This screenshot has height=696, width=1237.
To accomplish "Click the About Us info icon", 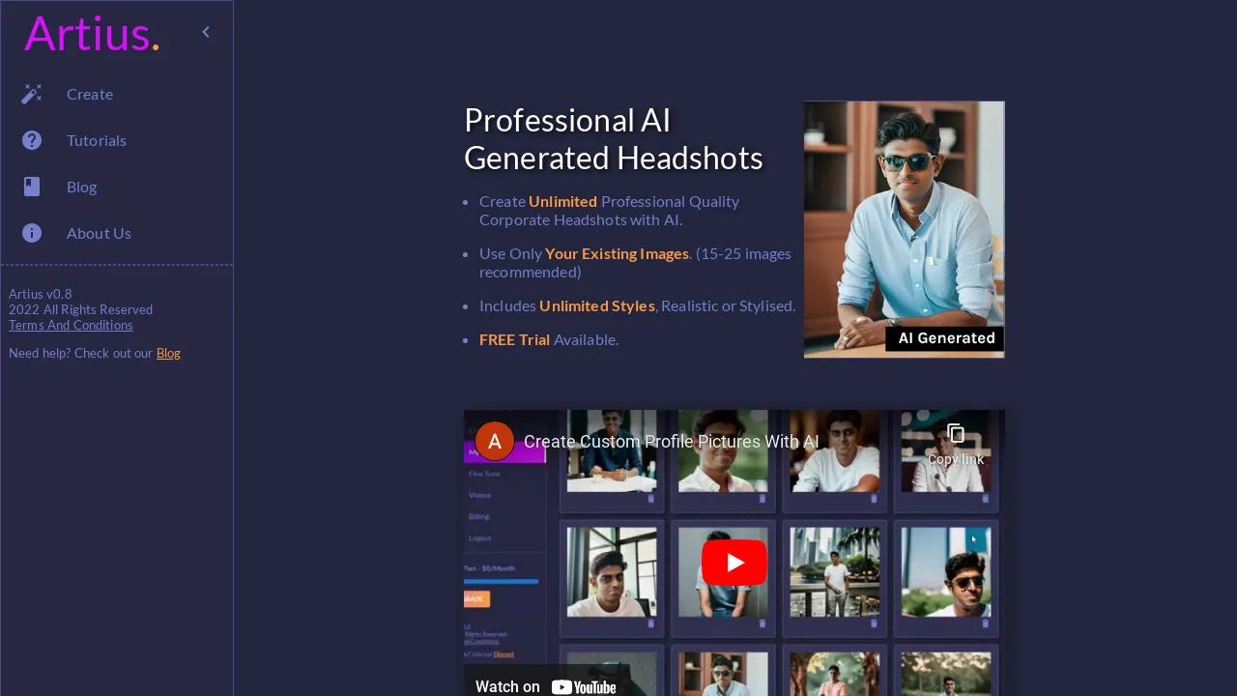I will tap(32, 233).
